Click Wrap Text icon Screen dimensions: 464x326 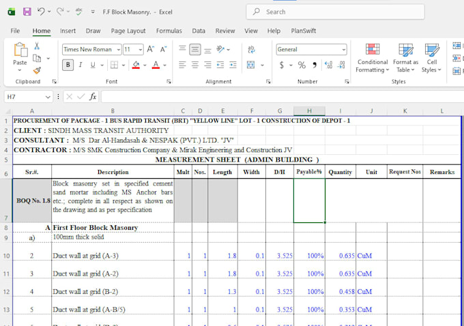pyautogui.click(x=251, y=49)
